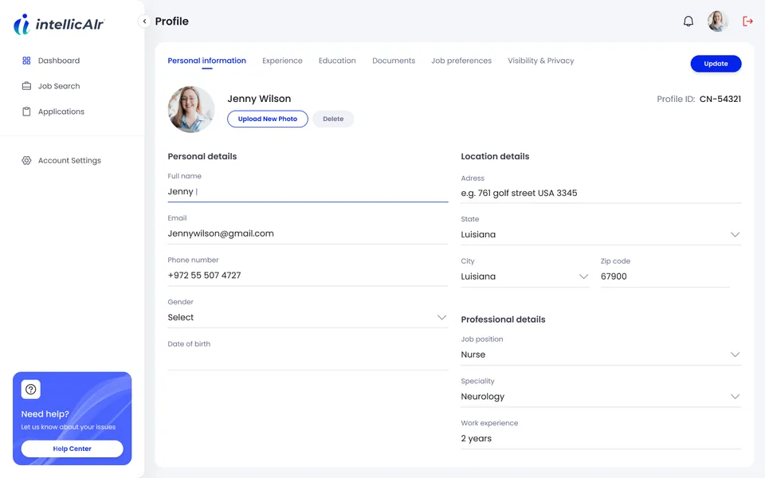
Task: Switch to the Education tab
Action: click(x=337, y=61)
